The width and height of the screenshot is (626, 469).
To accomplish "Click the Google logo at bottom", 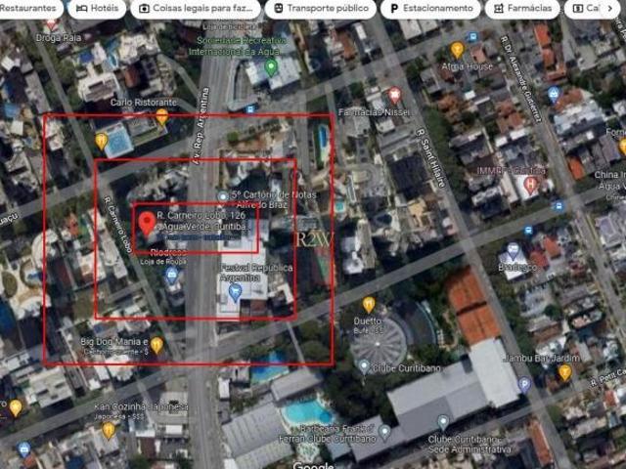I will pos(313,466).
